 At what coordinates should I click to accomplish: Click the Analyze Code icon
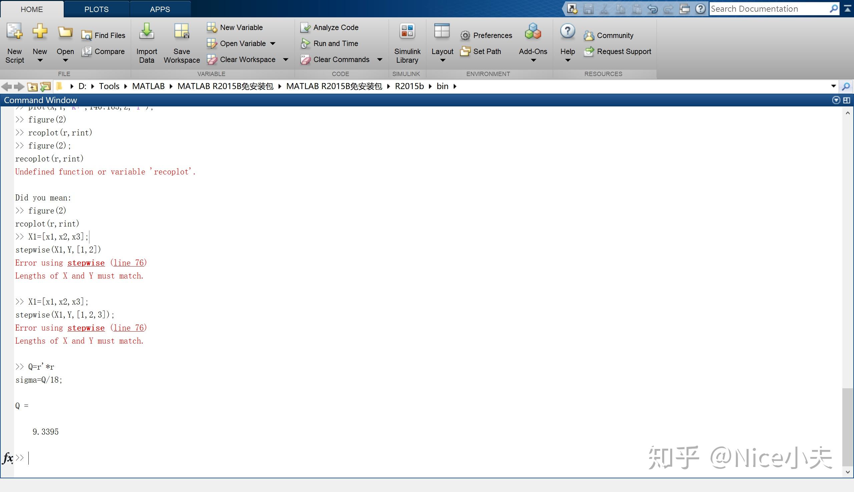pyautogui.click(x=305, y=27)
